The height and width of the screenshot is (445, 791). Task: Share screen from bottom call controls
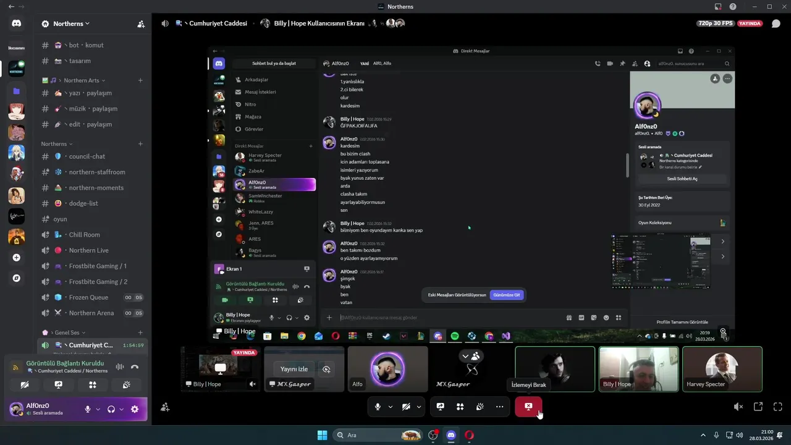tap(441, 407)
